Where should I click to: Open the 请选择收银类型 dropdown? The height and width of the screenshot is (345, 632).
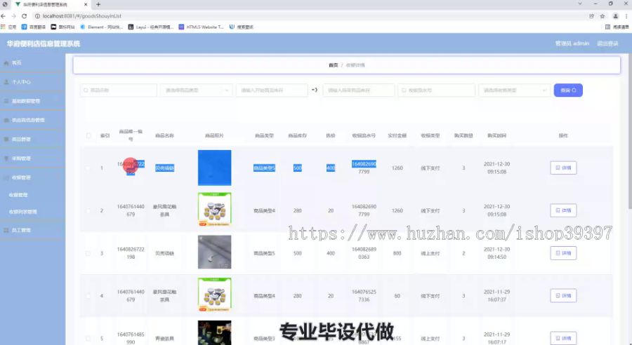514,90
